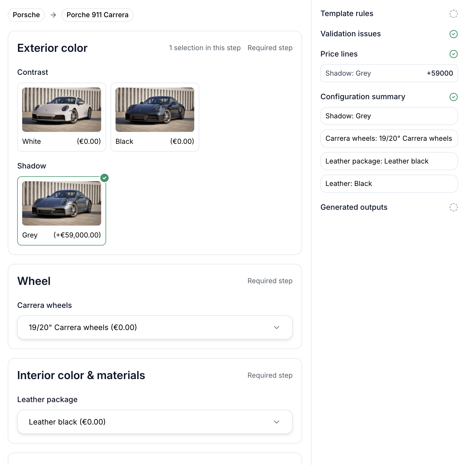Click the Configuration summary check icon
The height and width of the screenshot is (465, 465).
453,97
